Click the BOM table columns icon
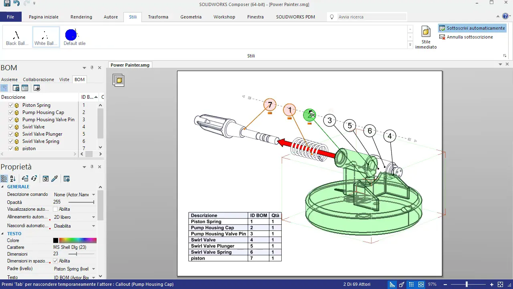The width and height of the screenshot is (513, 289). [x=25, y=88]
